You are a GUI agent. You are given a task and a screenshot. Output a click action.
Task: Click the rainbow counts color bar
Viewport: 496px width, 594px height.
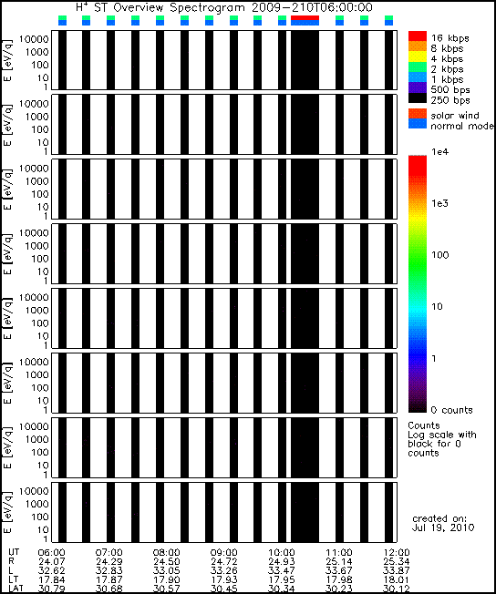click(x=418, y=283)
